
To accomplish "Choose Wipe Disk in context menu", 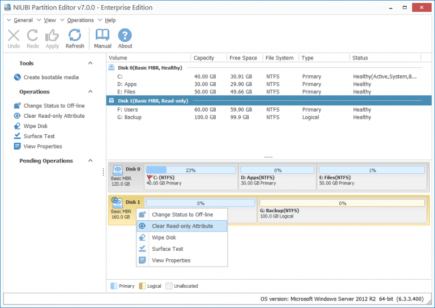I will tap(182, 237).
